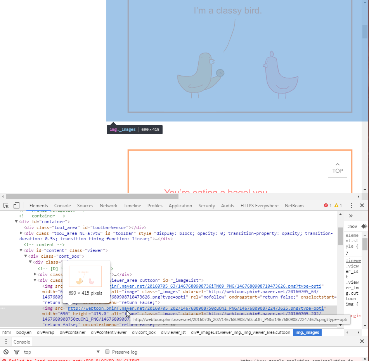Open the console filter funnel icon
Viewport: 369px width, 361px height.
point(17,352)
